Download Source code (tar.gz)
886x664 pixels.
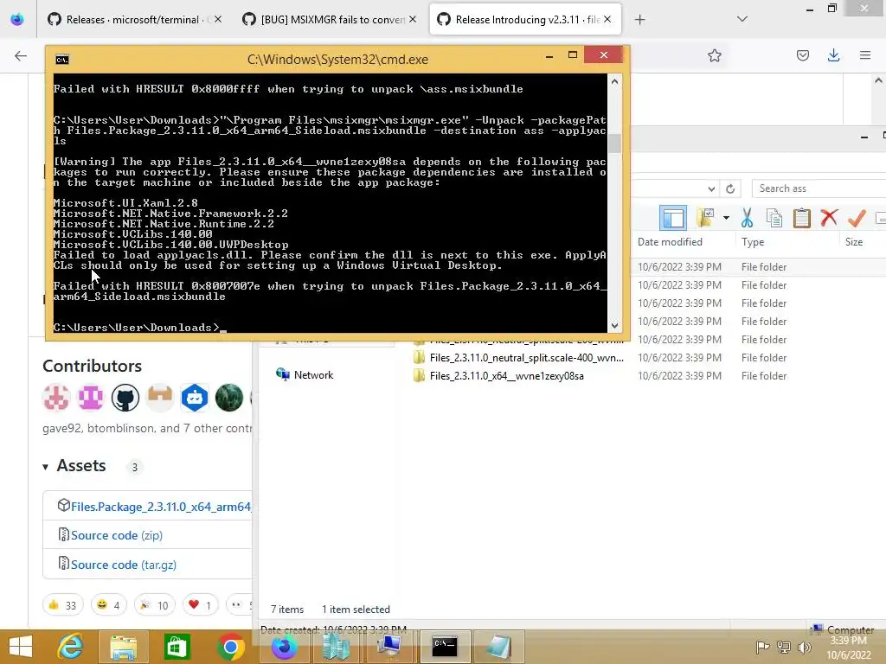123,565
